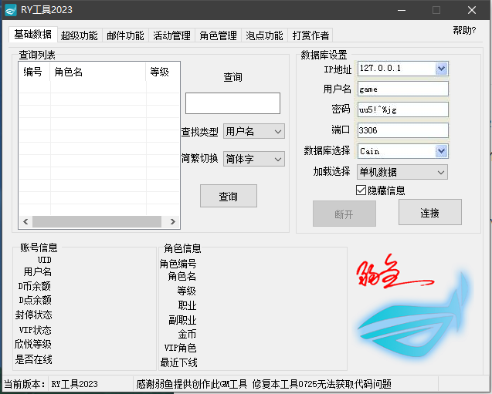Click the 密码 password field
The width and height of the screenshot is (492, 394).
(x=403, y=110)
